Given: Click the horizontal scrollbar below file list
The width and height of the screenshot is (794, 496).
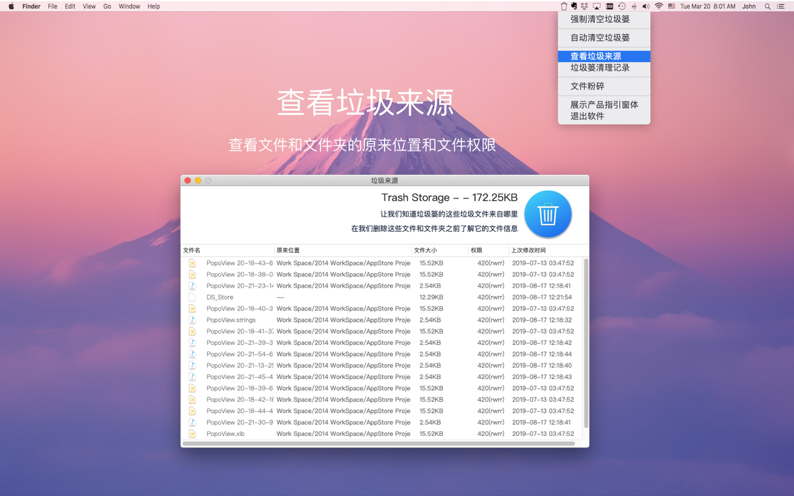Looking at the screenshot, I should pyautogui.click(x=379, y=443).
